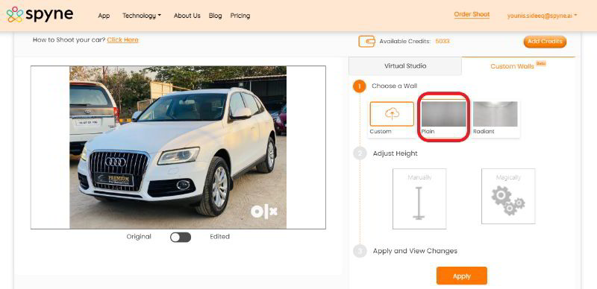The width and height of the screenshot is (597, 289).
Task: Click the Apply button
Action: 461,276
